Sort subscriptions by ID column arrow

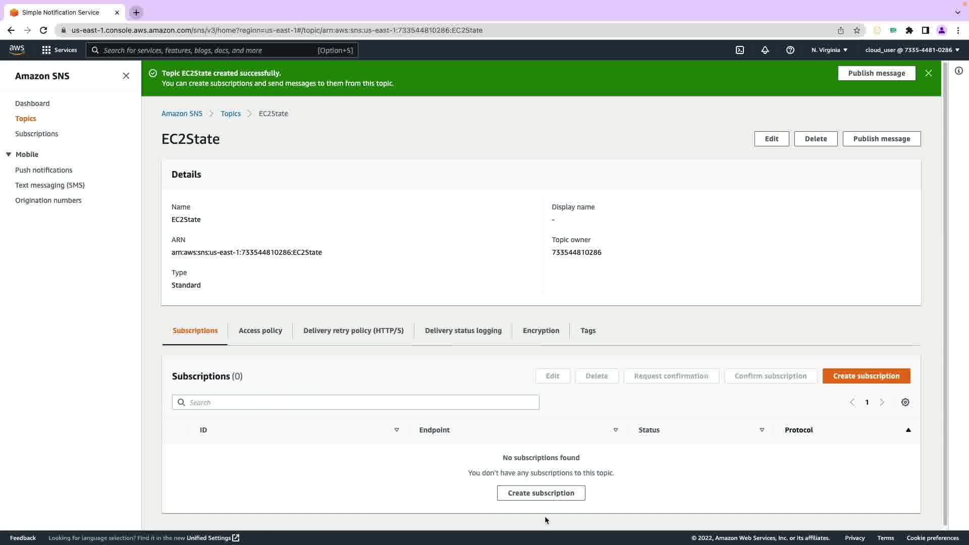click(x=397, y=430)
